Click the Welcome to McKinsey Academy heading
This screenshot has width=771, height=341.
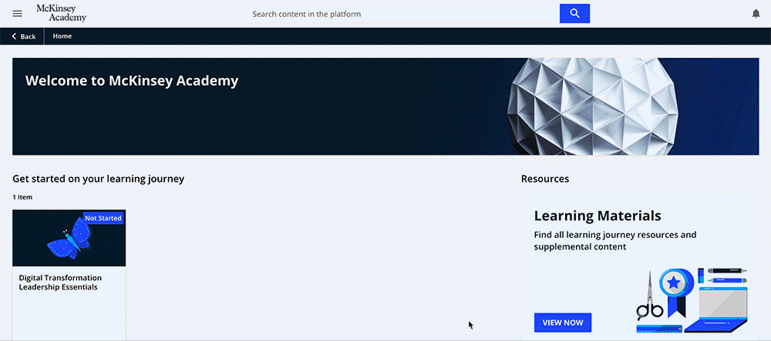point(132,81)
